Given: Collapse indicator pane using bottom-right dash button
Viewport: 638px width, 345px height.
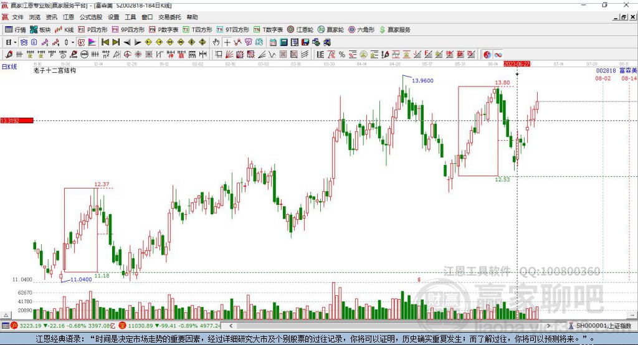Looking at the screenshot, I should coord(632,315).
